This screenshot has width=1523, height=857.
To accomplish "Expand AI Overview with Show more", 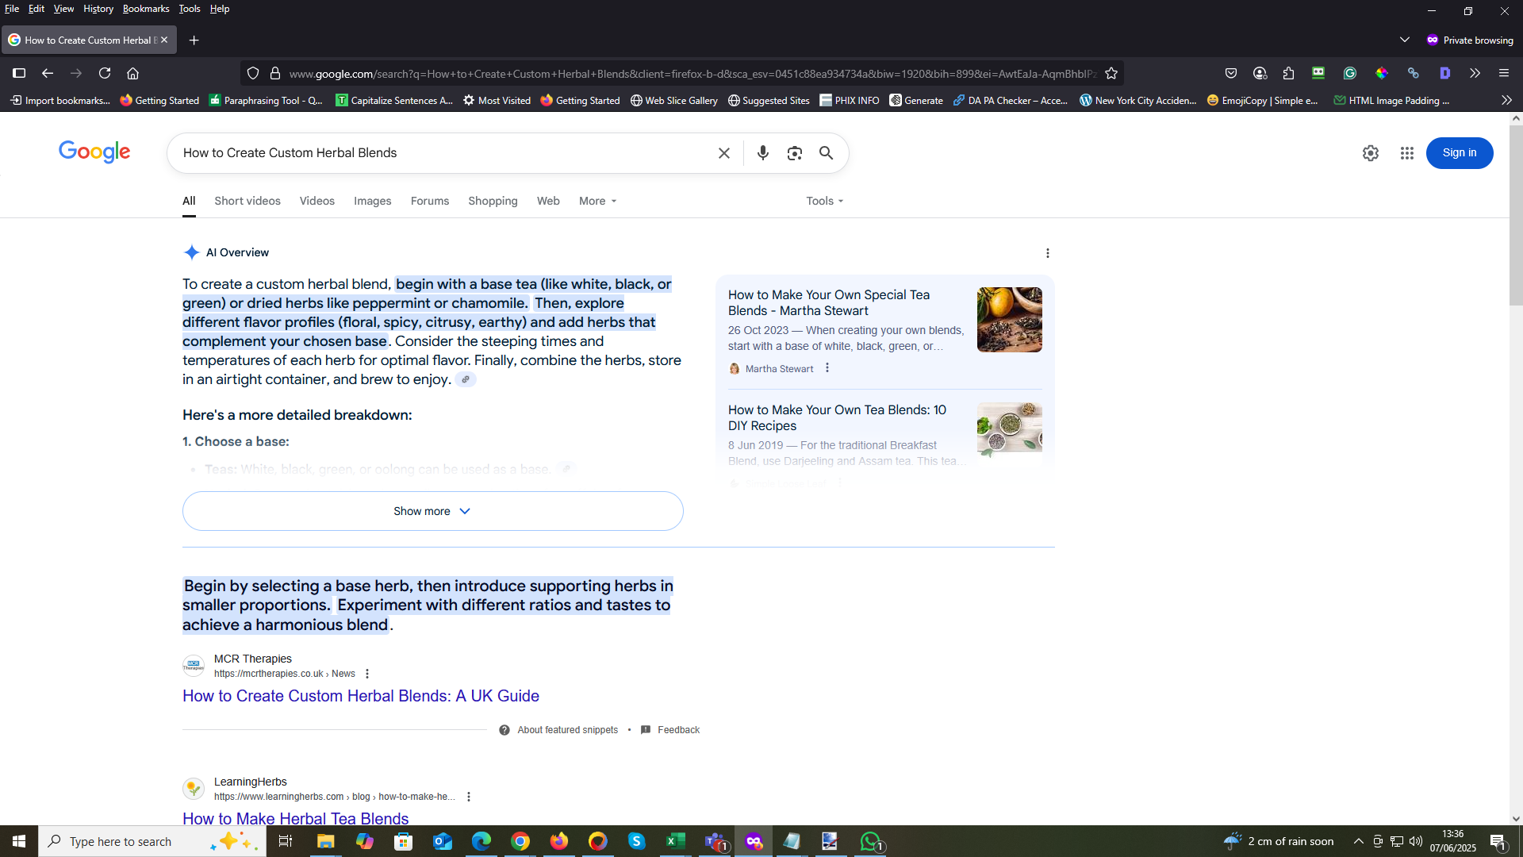I will click(432, 511).
